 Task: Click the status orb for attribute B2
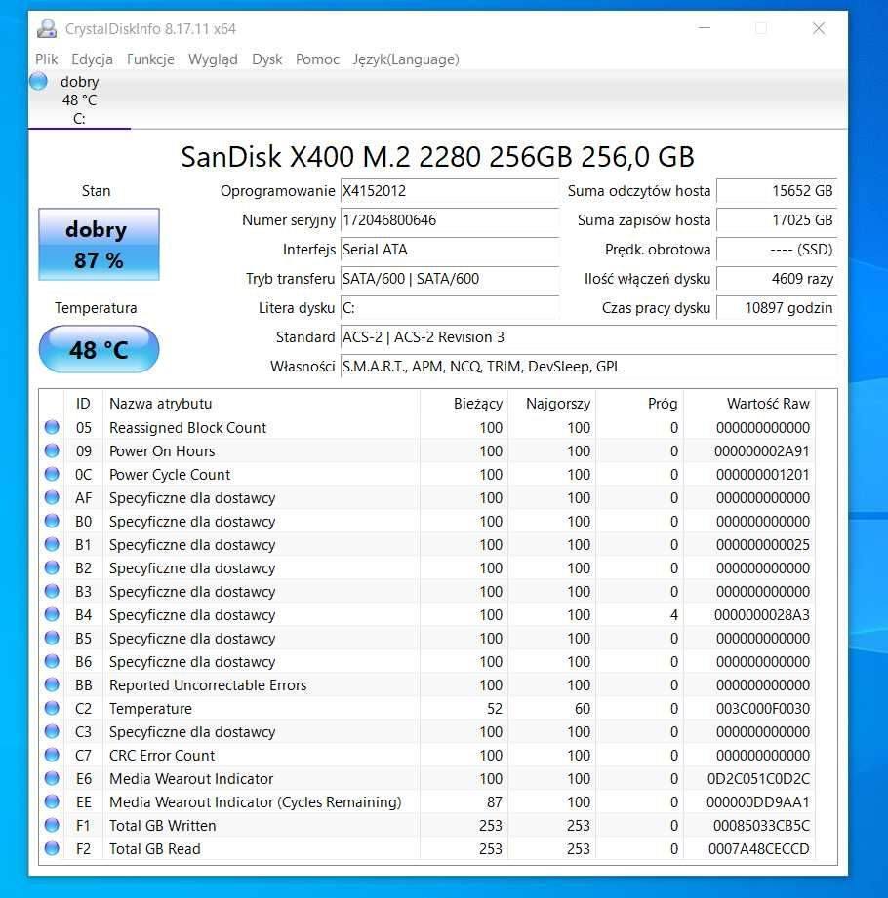point(52,567)
